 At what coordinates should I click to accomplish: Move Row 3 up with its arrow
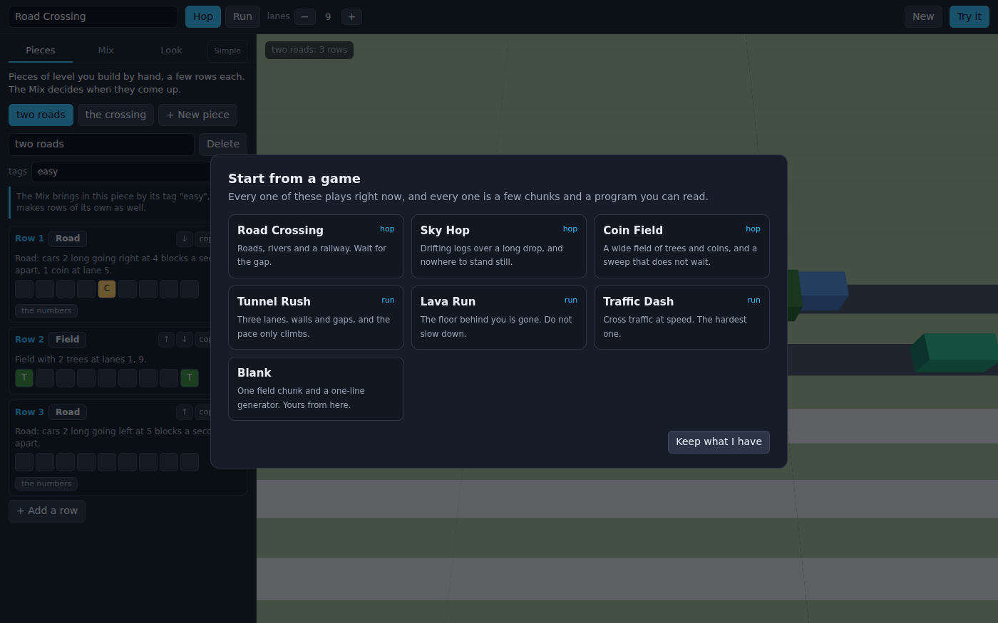[x=184, y=412]
